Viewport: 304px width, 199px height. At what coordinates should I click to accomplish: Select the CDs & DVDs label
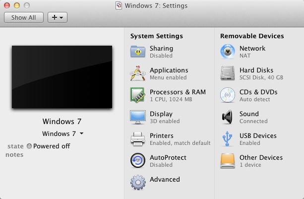[258, 92]
